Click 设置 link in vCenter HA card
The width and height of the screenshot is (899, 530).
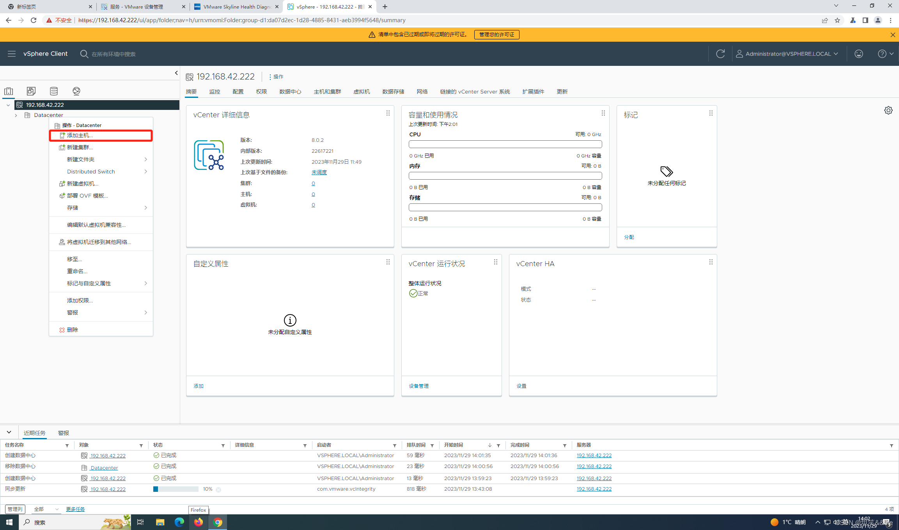(521, 386)
